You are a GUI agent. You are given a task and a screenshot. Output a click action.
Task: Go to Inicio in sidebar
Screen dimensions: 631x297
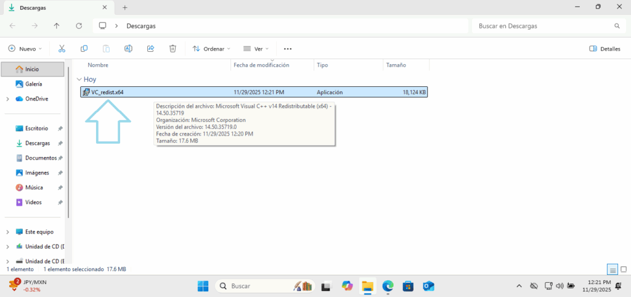pos(32,69)
